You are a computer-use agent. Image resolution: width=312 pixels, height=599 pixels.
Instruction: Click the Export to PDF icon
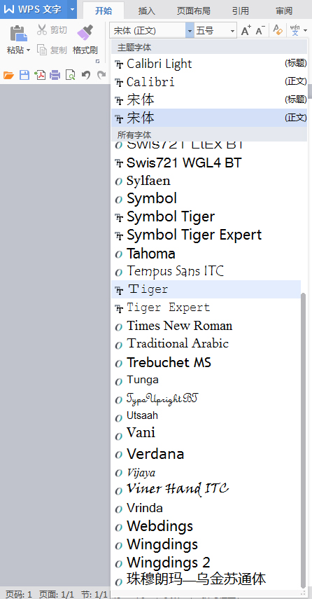[x=40, y=75]
